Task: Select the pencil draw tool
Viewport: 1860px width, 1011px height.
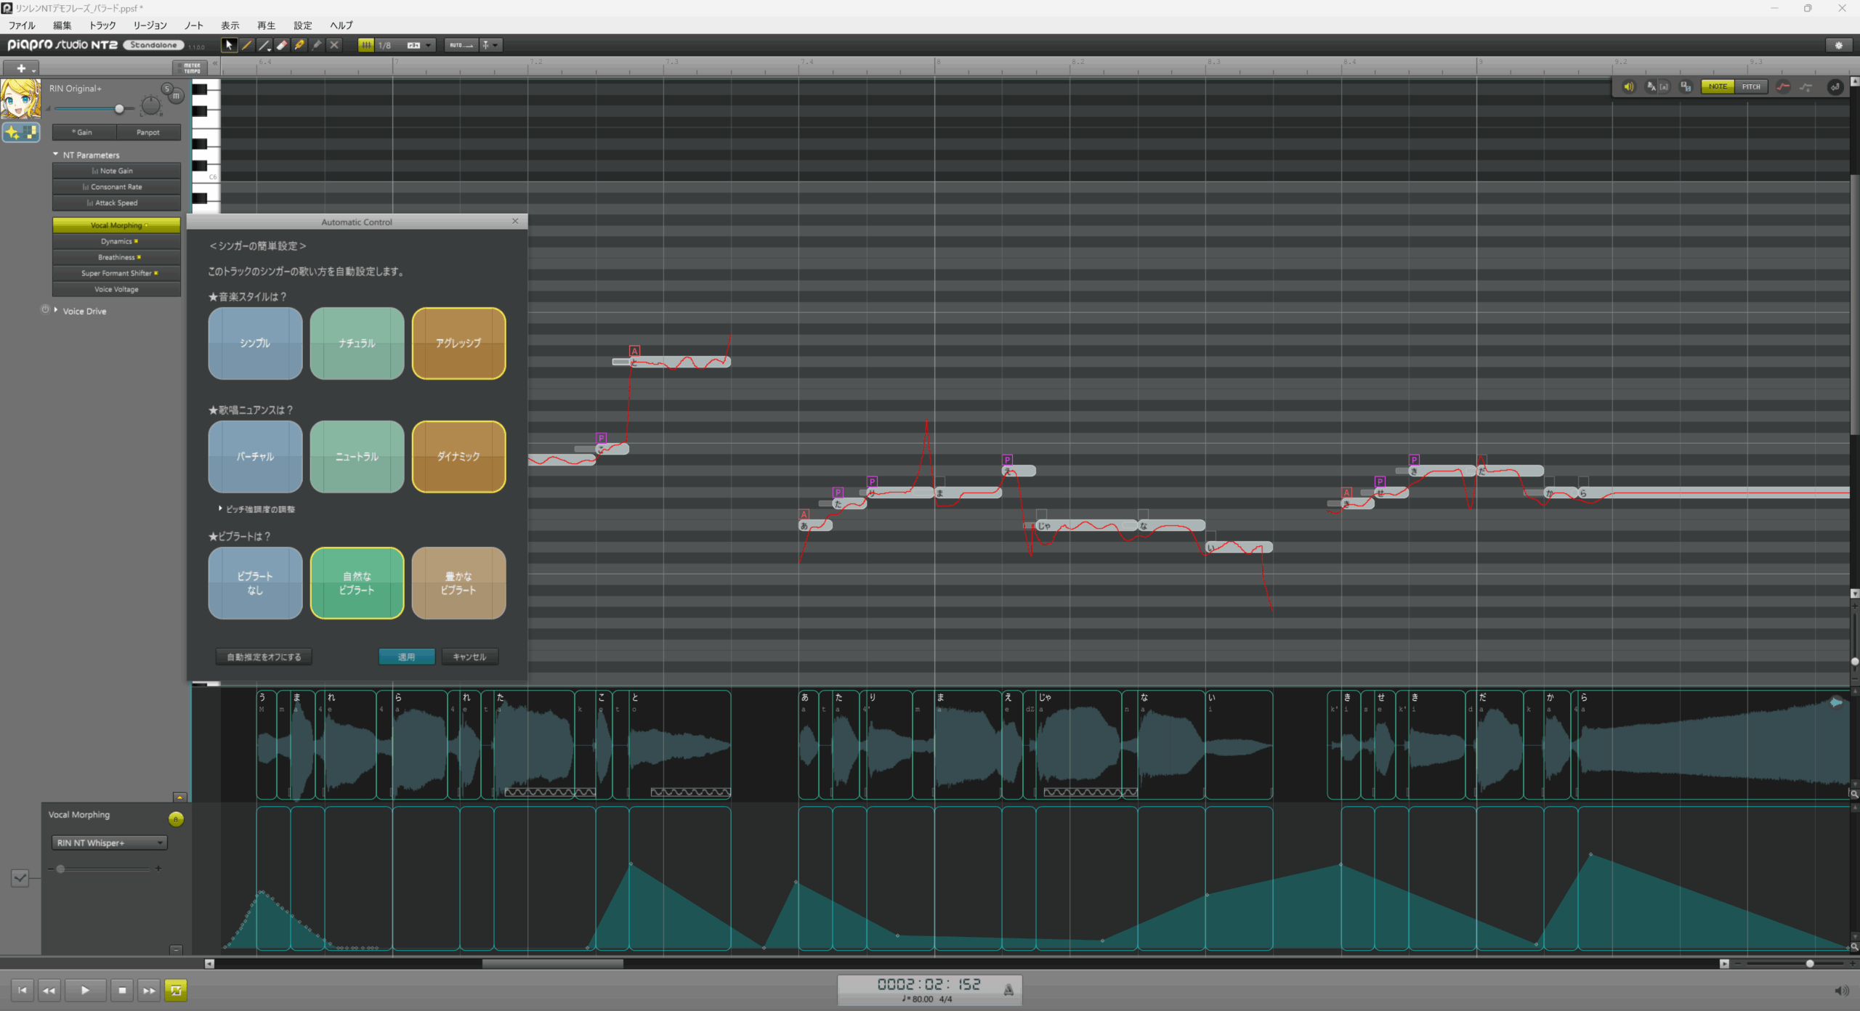Action: click(x=247, y=45)
